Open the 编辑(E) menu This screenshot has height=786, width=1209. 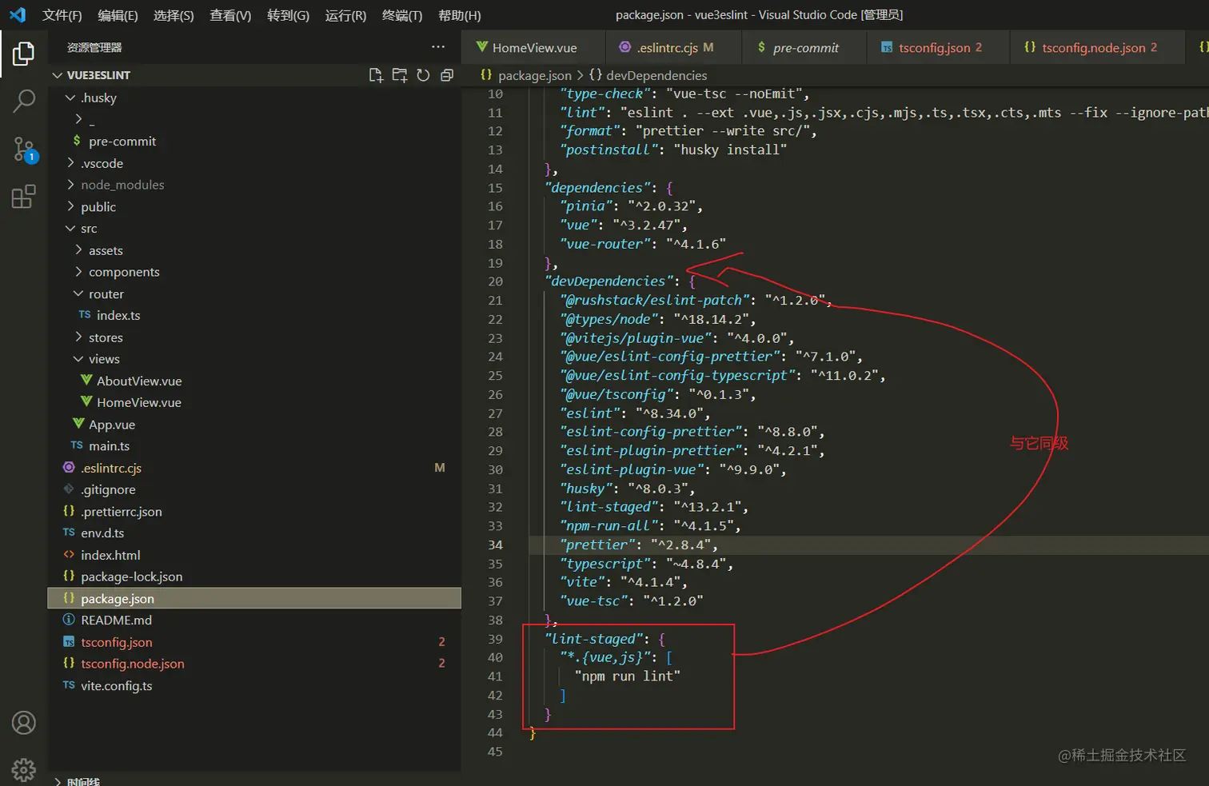coord(118,15)
